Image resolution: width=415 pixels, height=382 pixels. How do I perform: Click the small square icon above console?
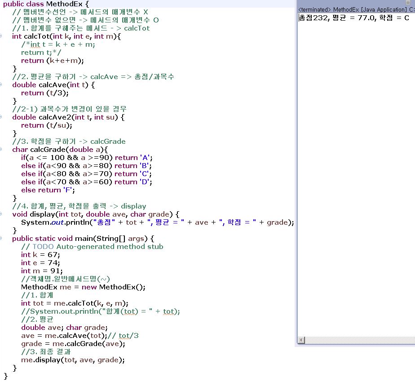(x=408, y=2)
